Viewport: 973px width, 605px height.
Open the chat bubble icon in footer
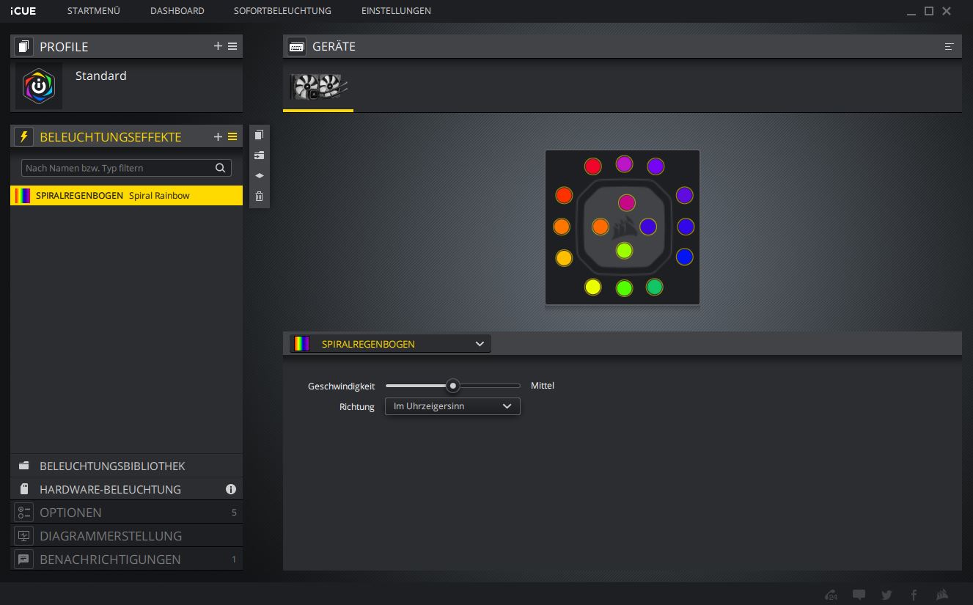click(x=859, y=595)
